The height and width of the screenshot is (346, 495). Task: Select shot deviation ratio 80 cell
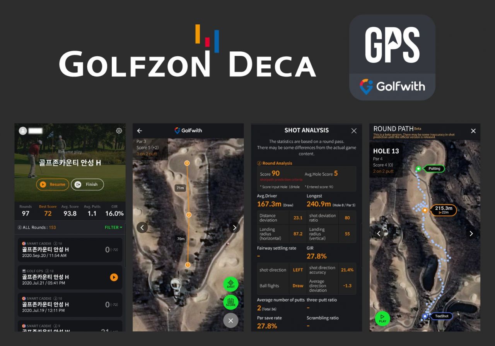tap(347, 218)
